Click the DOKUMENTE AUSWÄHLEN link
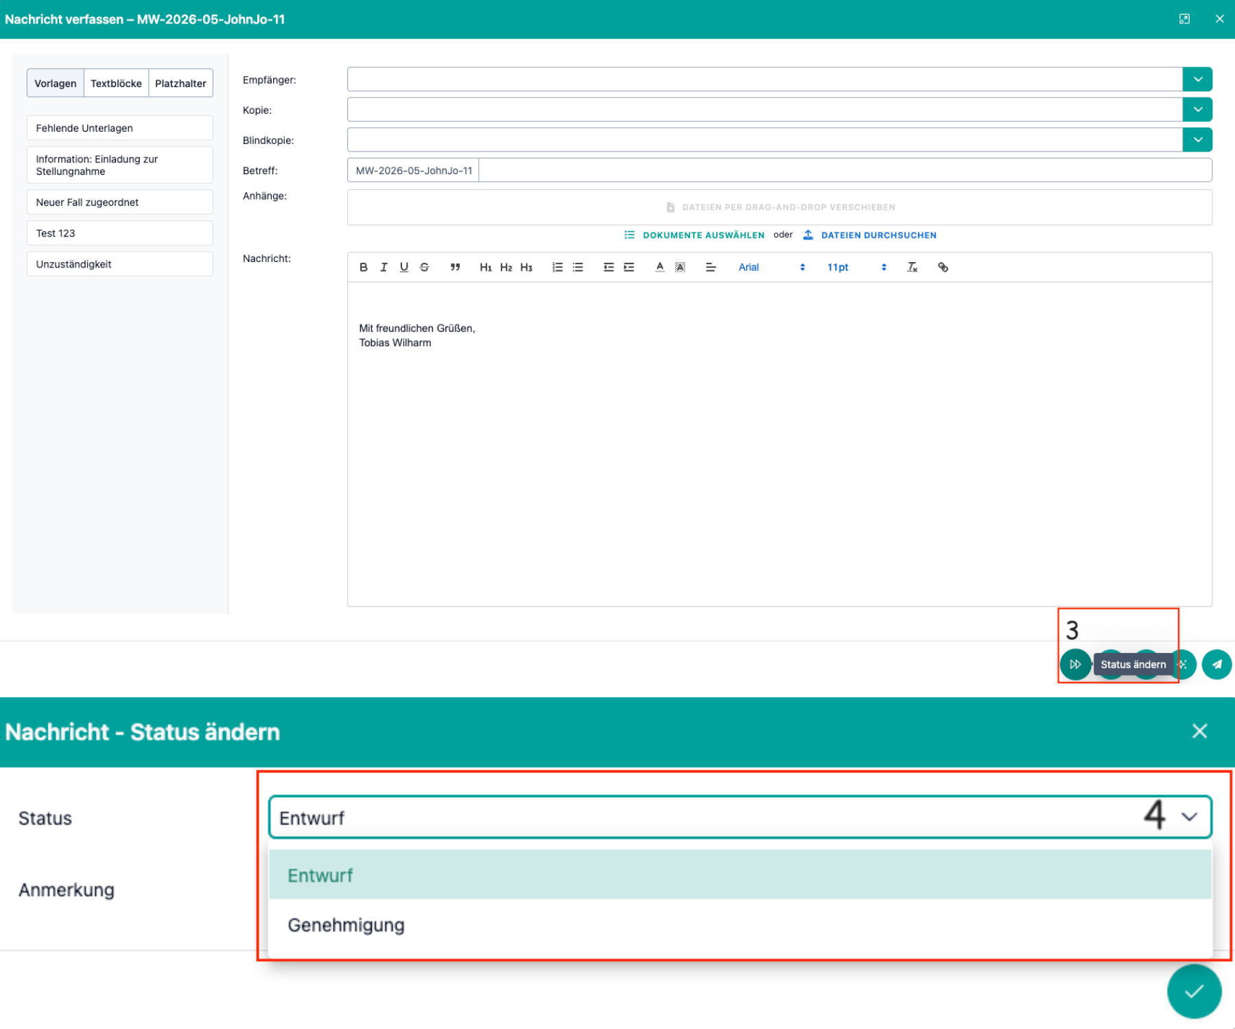Viewport: 1235px width, 1029px height. pos(694,235)
